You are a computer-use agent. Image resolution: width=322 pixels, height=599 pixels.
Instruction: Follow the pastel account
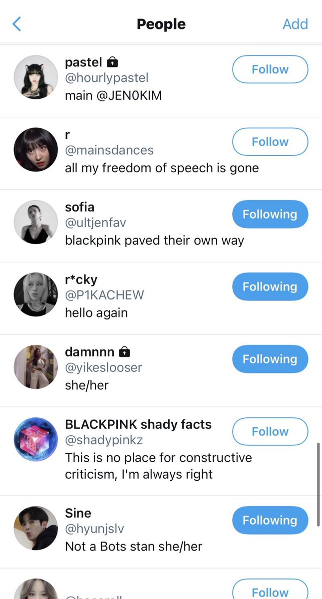270,69
